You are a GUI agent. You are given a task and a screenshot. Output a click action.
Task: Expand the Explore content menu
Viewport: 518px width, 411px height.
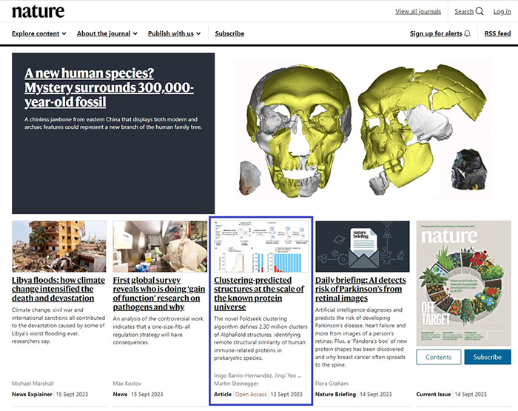[x=39, y=33]
